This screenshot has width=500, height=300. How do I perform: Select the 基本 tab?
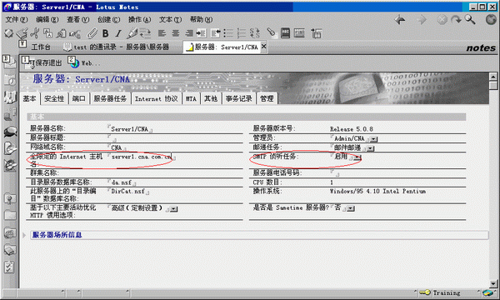(x=30, y=98)
